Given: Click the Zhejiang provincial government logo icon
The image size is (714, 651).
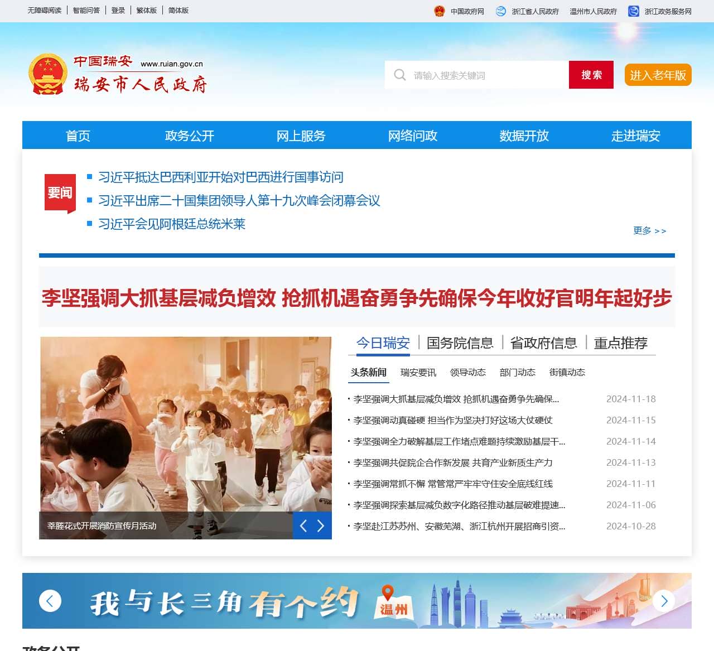Looking at the screenshot, I should click(501, 11).
